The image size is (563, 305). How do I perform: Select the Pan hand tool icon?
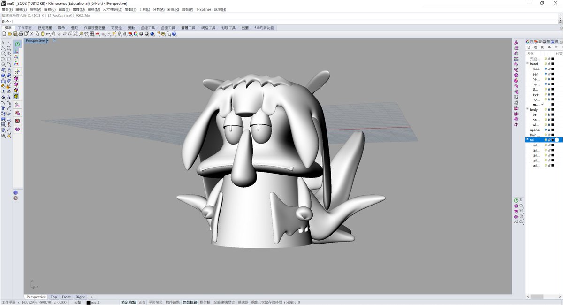53,34
